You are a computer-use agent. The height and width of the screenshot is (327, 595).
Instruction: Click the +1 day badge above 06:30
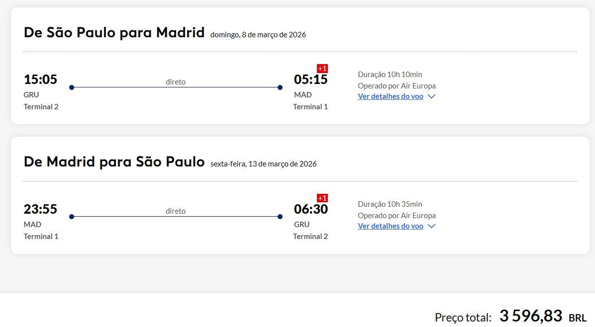pyautogui.click(x=322, y=198)
